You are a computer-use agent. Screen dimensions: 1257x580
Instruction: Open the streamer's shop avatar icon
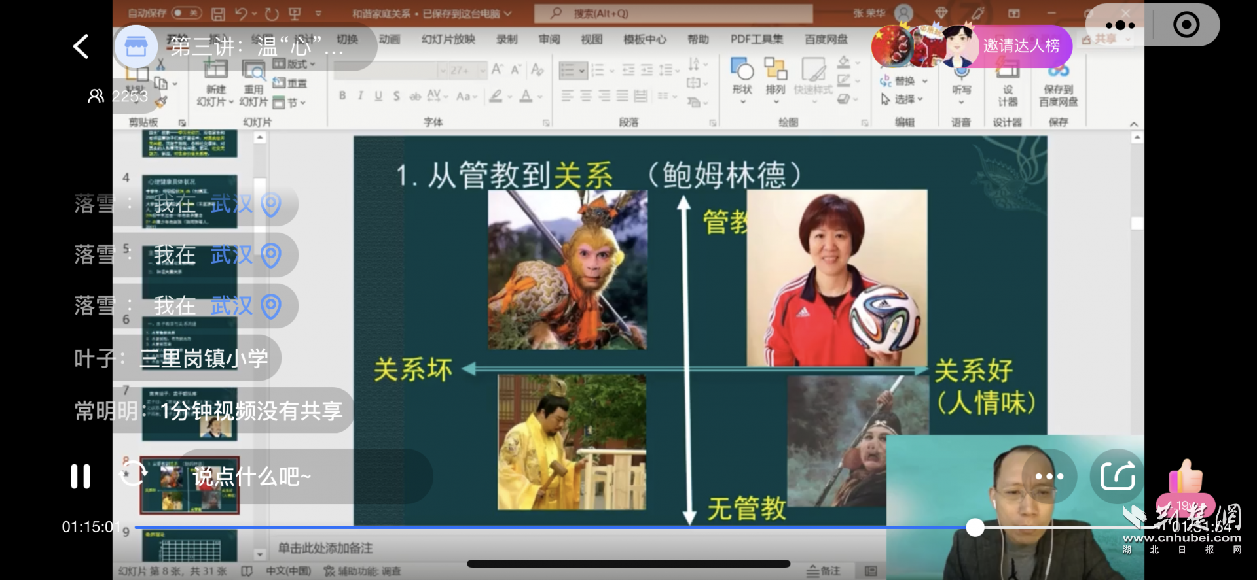(x=136, y=46)
